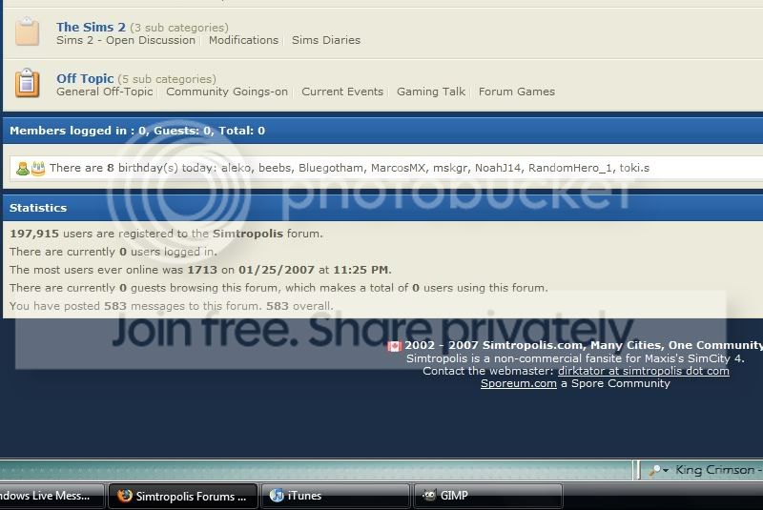The height and width of the screenshot is (510, 763).
Task: Open Bluegotham's profile
Action: click(330, 168)
